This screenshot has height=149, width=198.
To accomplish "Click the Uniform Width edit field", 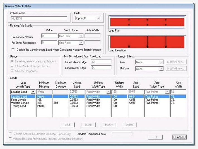I will (x=119, y=92).
